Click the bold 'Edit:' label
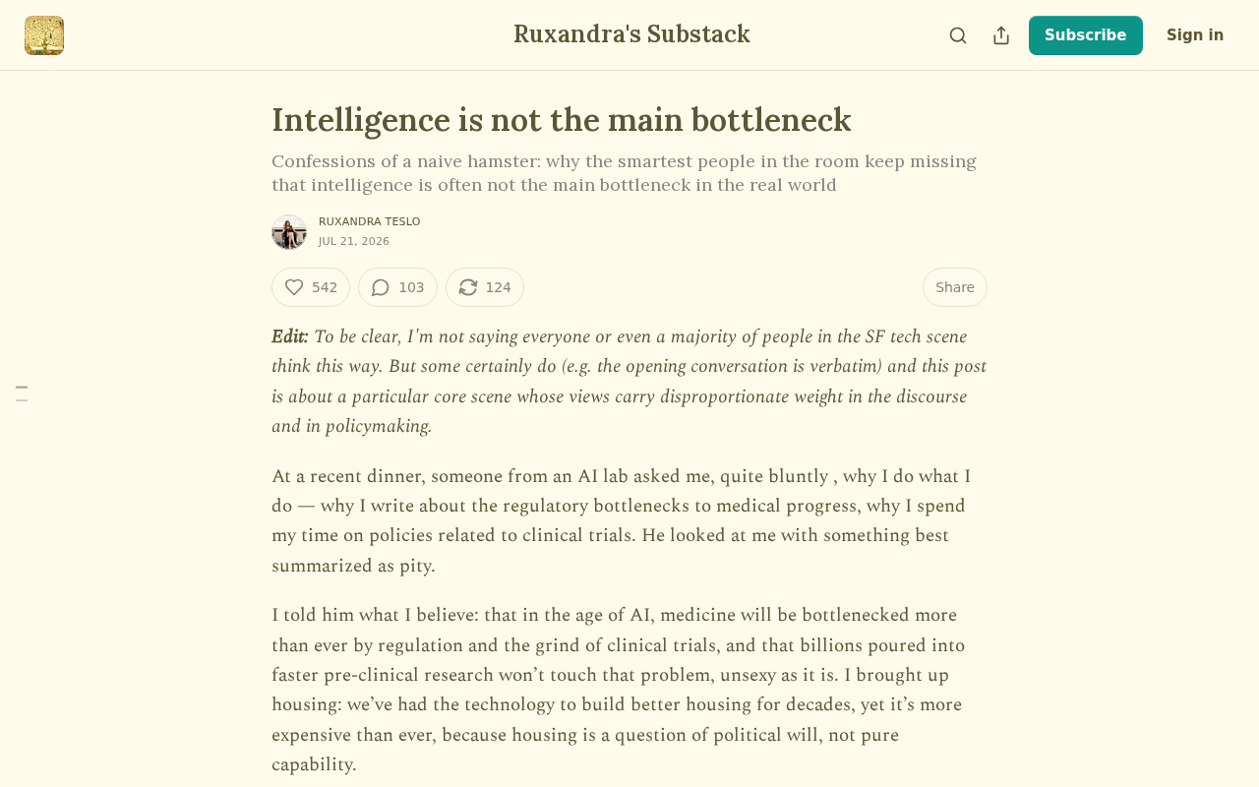Viewport: 1259px width, 787px height. pos(290,336)
